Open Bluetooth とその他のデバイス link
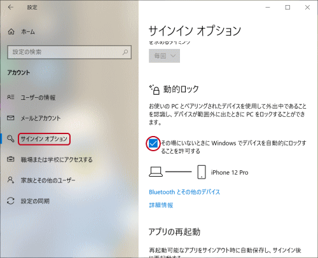Image resolution: width=318 pixels, height=258 pixels. pyautogui.click(x=184, y=192)
